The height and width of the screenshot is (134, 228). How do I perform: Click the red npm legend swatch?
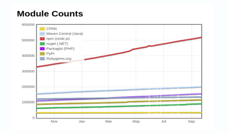[x=42, y=38]
